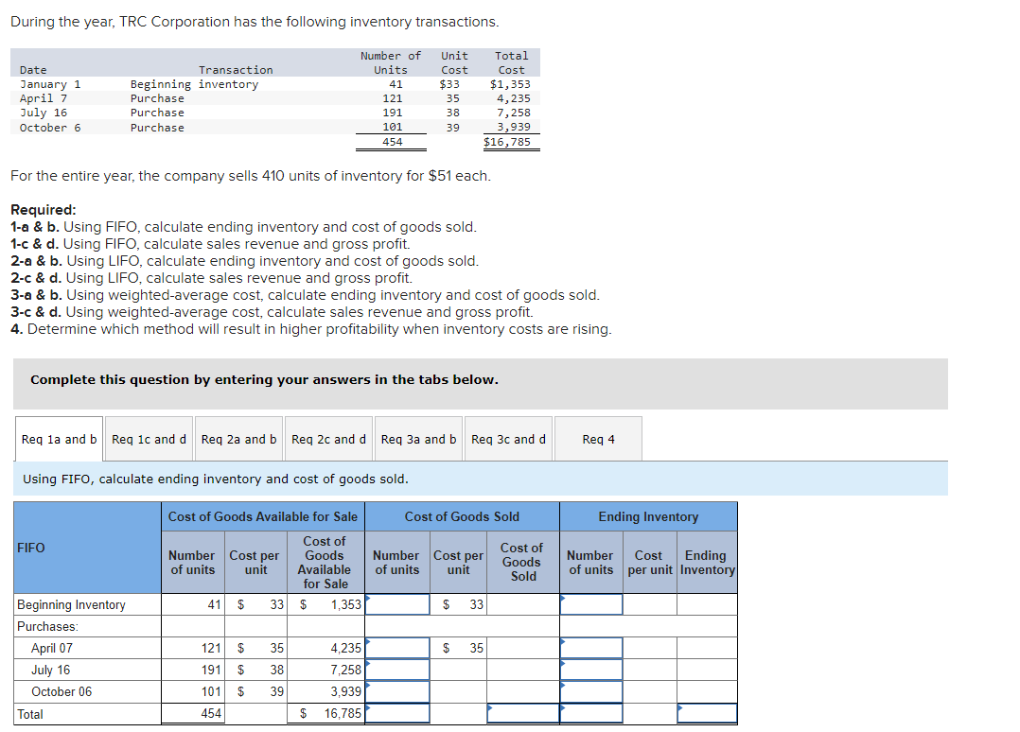This screenshot has width=1020, height=732.
Task: Click the 'Beginning Inventory' row label
Action: click(x=71, y=604)
